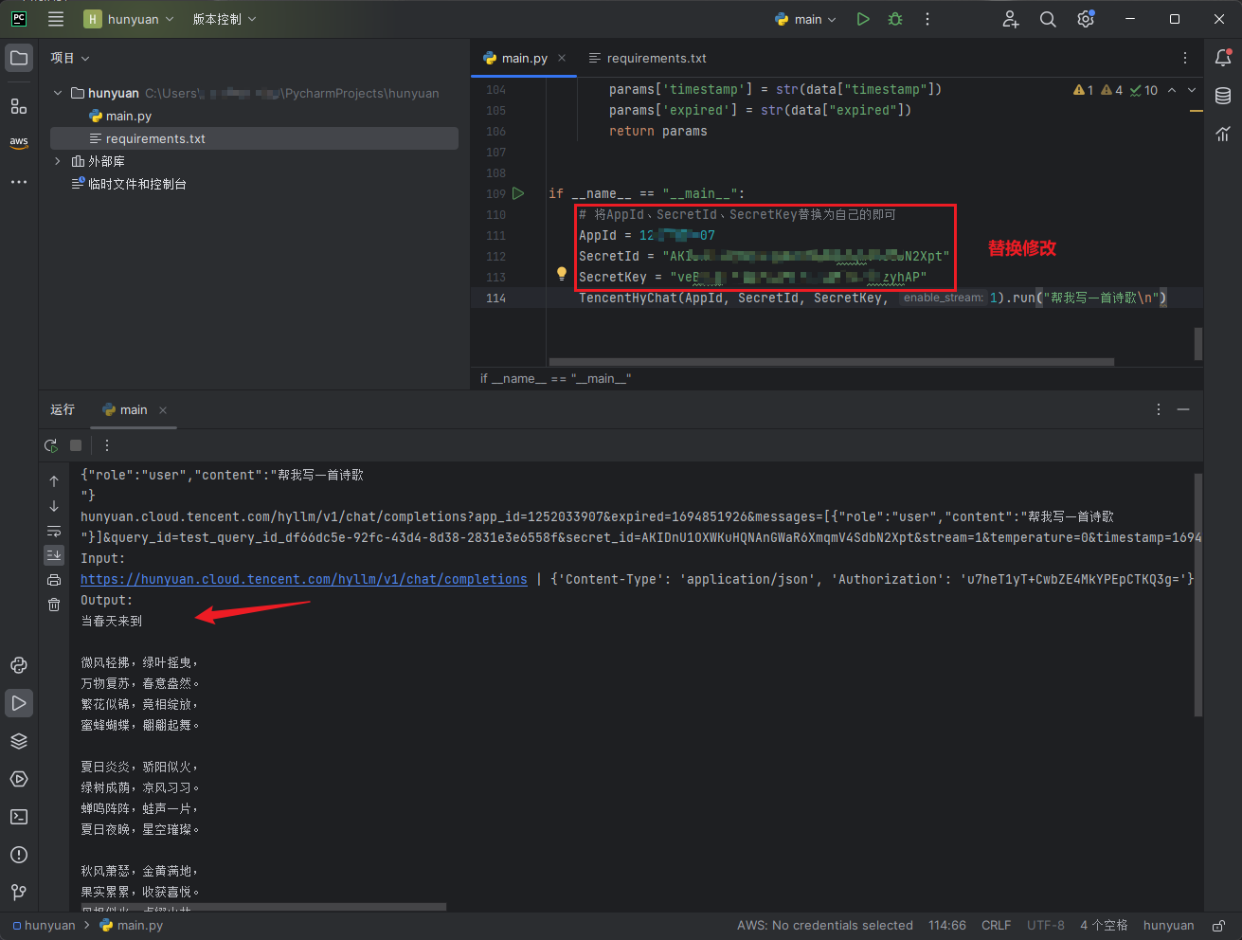This screenshot has height=940, width=1242.
Task: Click main.py breadcrumb in navigation bar
Action: pyautogui.click(x=132, y=925)
